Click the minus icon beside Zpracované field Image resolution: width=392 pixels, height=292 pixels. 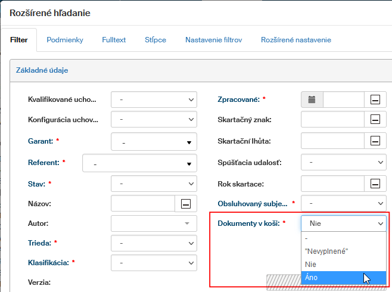pyautogui.click(x=375, y=100)
